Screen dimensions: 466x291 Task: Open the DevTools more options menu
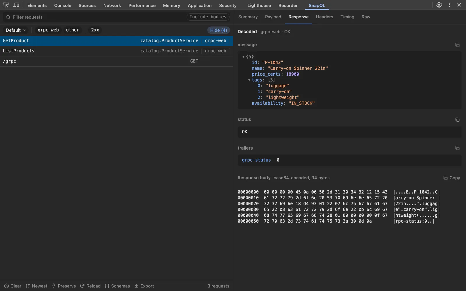tap(449, 5)
